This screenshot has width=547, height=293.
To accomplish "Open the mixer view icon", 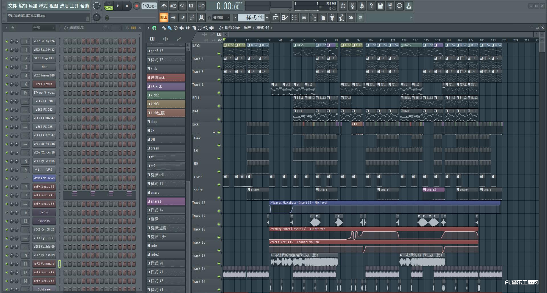I will click(304, 18).
